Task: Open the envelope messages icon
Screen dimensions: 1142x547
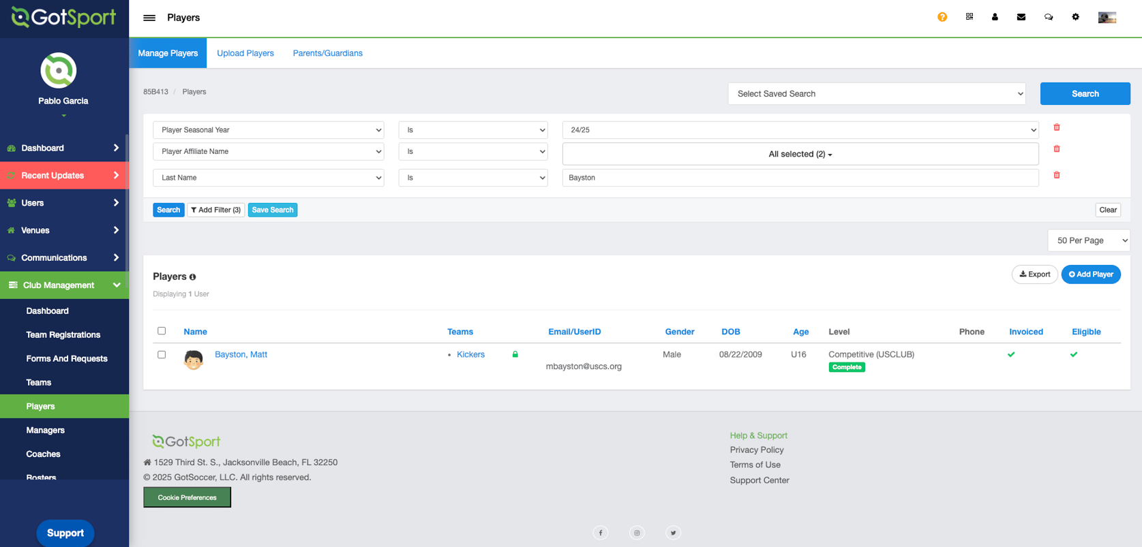Action: pyautogui.click(x=1021, y=17)
